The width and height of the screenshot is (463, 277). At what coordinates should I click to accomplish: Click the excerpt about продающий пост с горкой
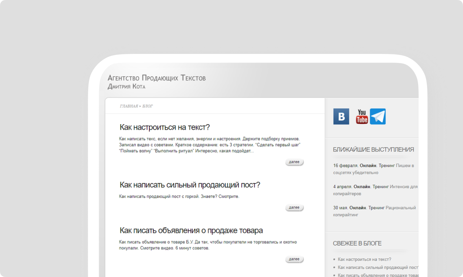[179, 196]
